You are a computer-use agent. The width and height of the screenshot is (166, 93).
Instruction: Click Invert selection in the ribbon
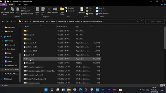[102, 14]
